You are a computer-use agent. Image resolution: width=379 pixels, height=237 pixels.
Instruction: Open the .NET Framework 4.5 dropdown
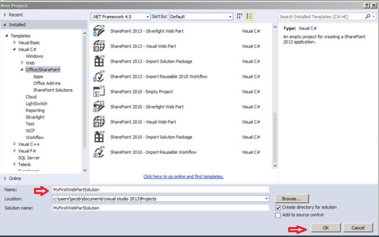[120, 17]
